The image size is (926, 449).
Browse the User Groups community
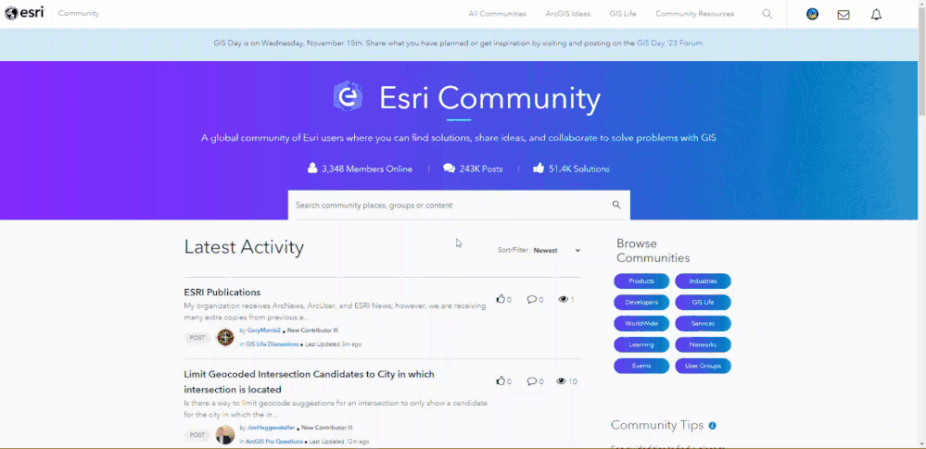coord(703,366)
